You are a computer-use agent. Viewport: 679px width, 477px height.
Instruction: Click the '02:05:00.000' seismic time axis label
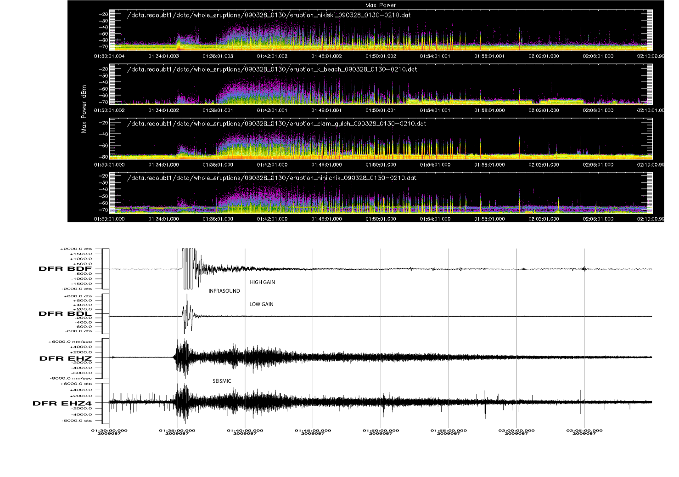pos(584,431)
